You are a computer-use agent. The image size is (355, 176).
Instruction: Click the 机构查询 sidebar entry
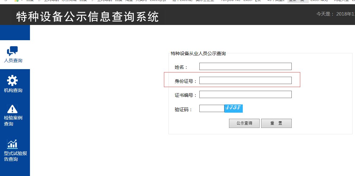coord(12,90)
